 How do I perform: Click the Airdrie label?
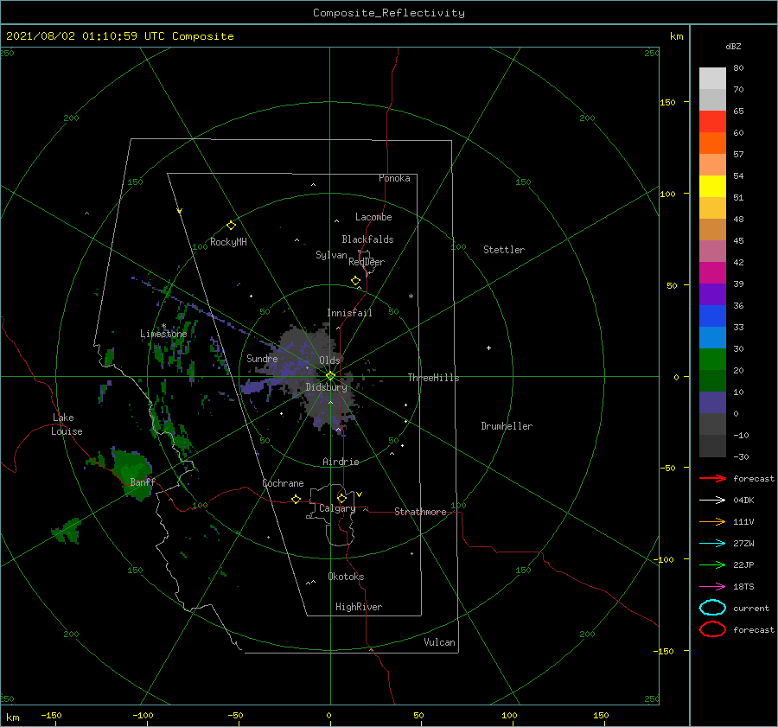pos(341,462)
